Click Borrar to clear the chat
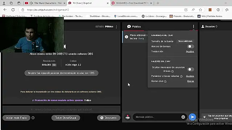Viewport: 232px width, 130px height. [191, 81]
